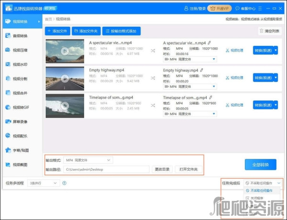This screenshot has width=287, height=220.
Task: Click the 开通VIP button
Action: pyautogui.click(x=220, y=9)
